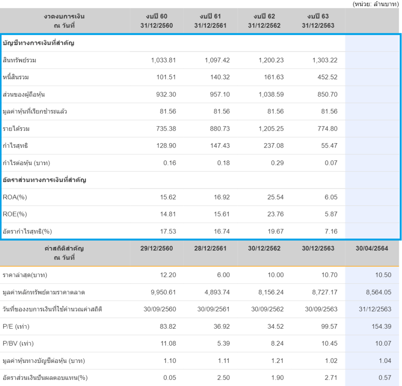Click the งบปี 60 column header
The image size is (402, 386).
click(156, 21)
